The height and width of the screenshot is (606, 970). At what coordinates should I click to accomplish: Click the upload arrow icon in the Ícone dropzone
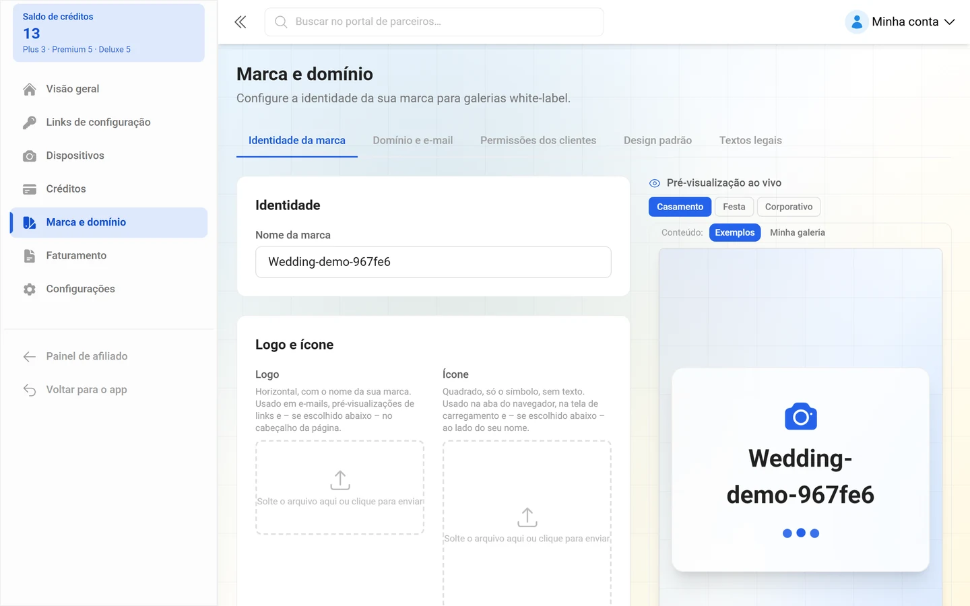(x=527, y=517)
